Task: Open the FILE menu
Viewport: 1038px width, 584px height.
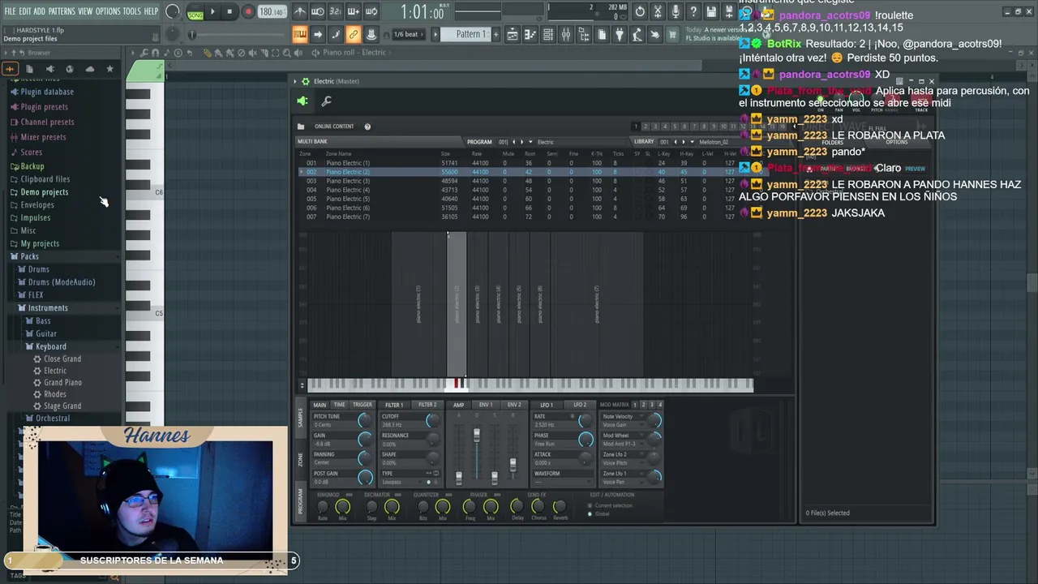Action: [x=11, y=11]
